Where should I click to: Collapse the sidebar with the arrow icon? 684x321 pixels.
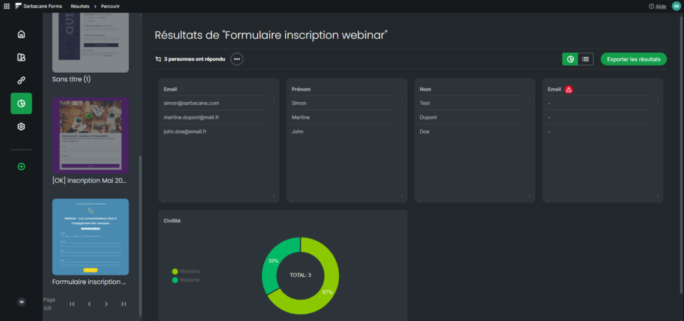pos(21,302)
